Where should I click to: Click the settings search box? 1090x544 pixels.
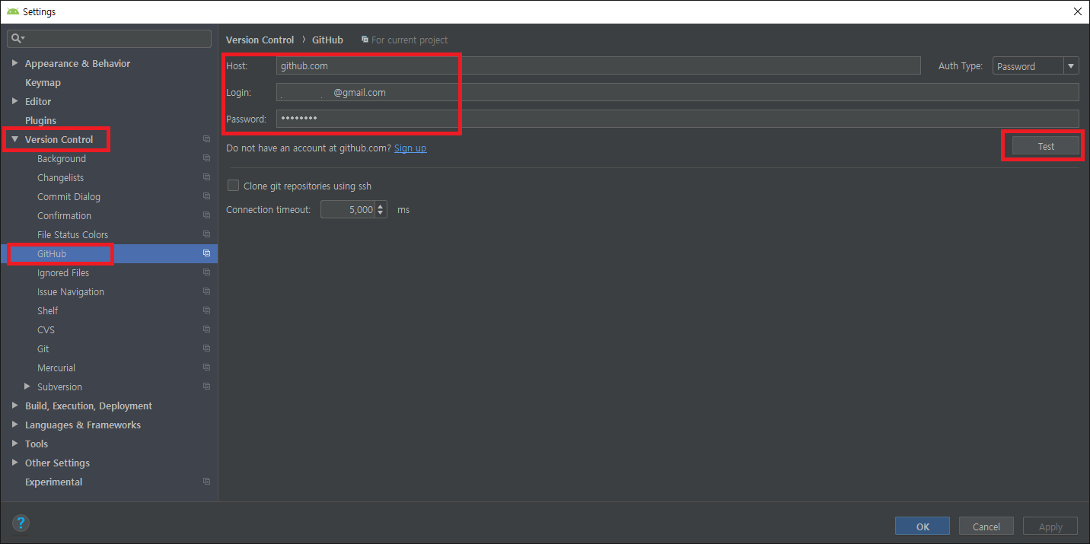pos(109,38)
